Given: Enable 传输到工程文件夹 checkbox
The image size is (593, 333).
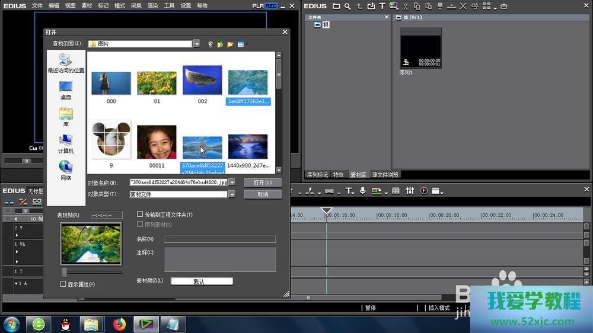Looking at the screenshot, I should [140, 214].
